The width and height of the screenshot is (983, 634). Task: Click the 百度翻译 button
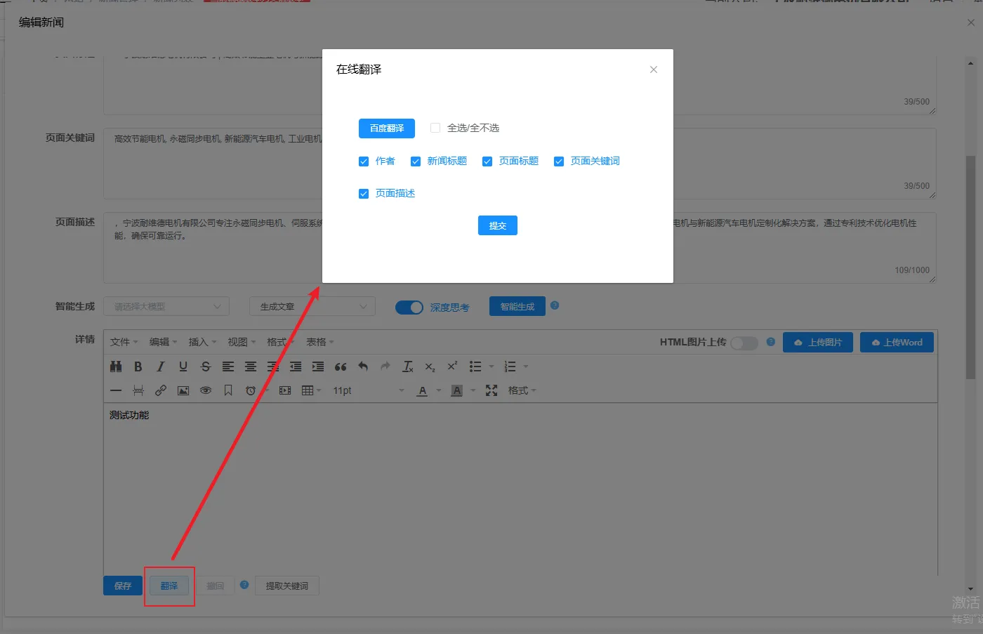[386, 128]
